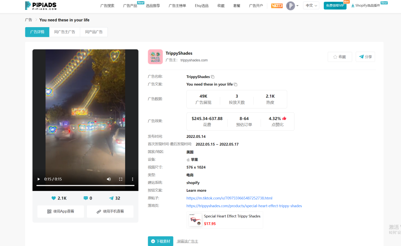Open 广告主榜单 menu

(x=177, y=6)
